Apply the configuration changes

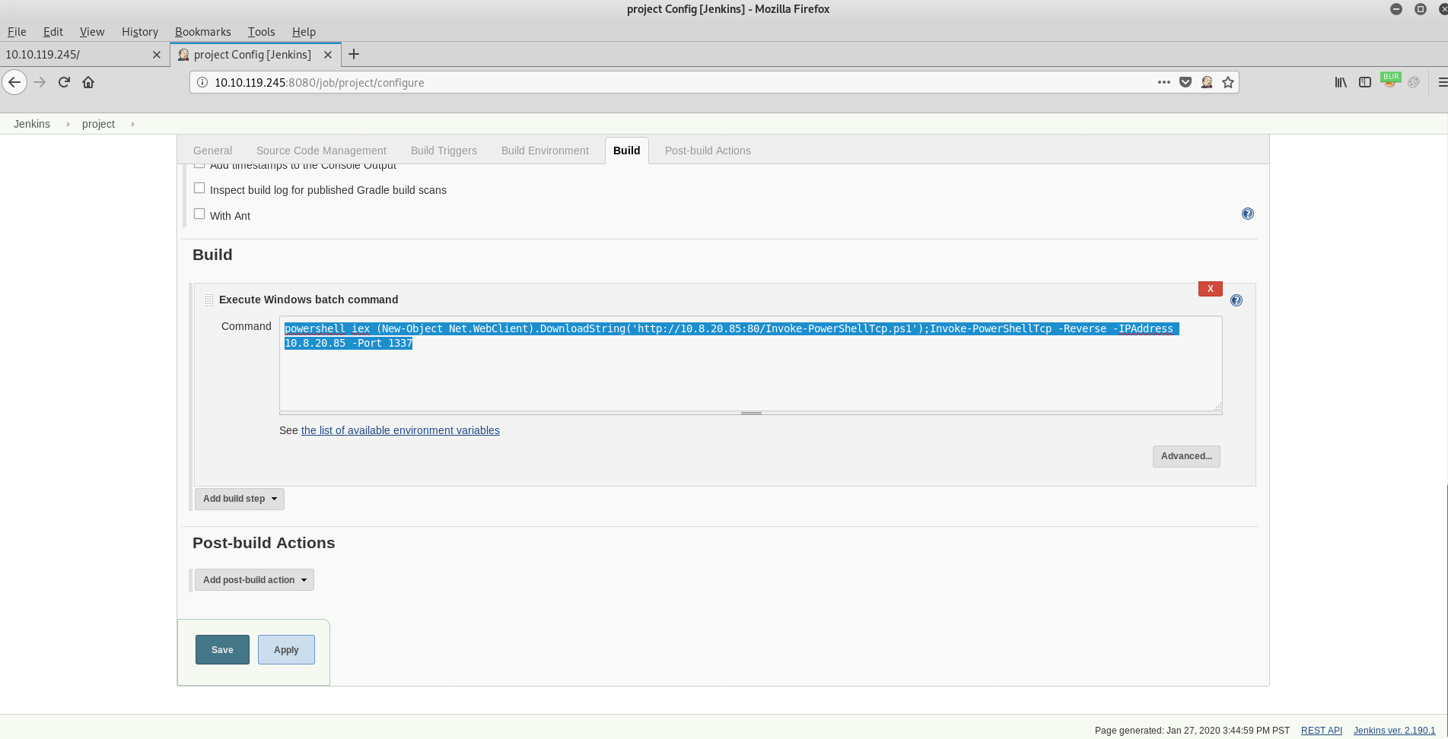(286, 649)
